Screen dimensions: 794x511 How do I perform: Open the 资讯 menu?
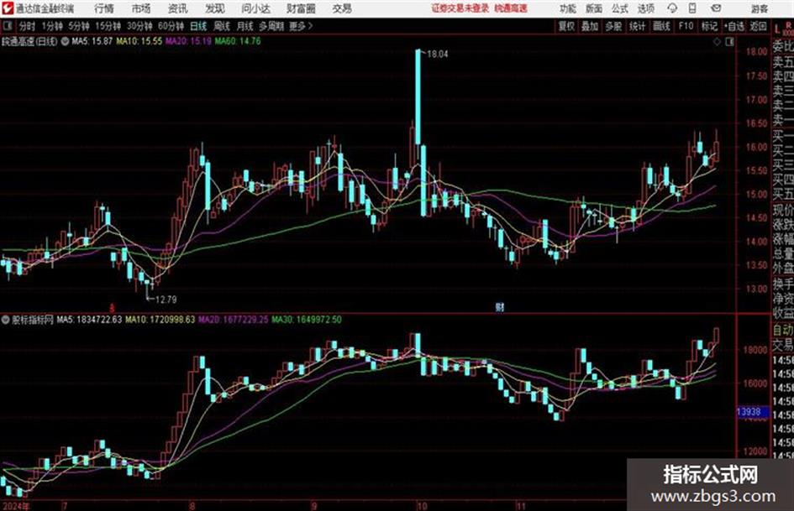click(x=178, y=8)
